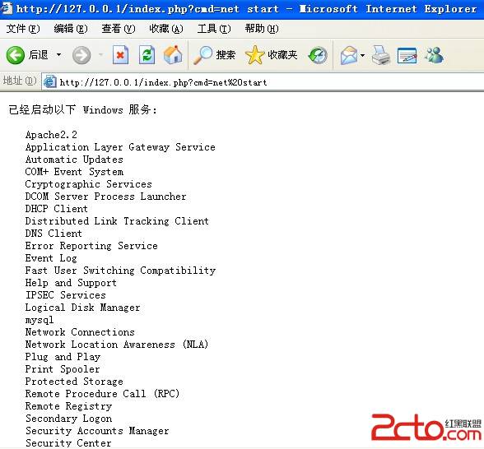Expand the Mail dropdown arrow
484x449 pixels.
(363, 56)
